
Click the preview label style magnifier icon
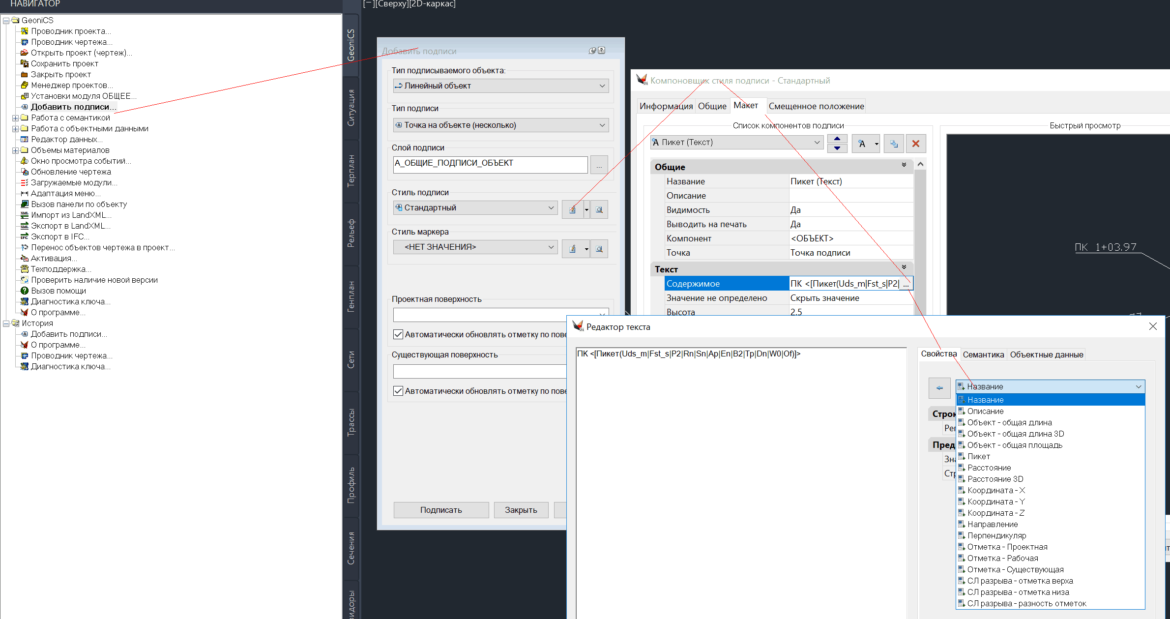[x=599, y=209]
